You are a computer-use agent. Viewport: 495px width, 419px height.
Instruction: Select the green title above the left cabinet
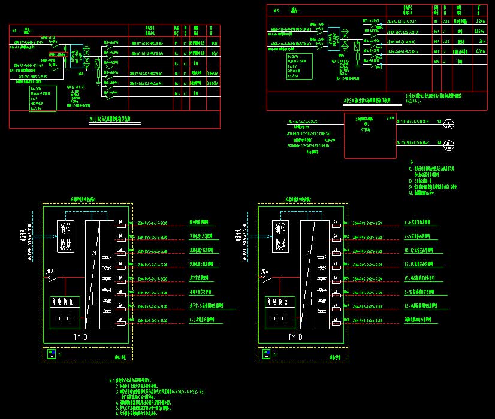click(x=83, y=199)
